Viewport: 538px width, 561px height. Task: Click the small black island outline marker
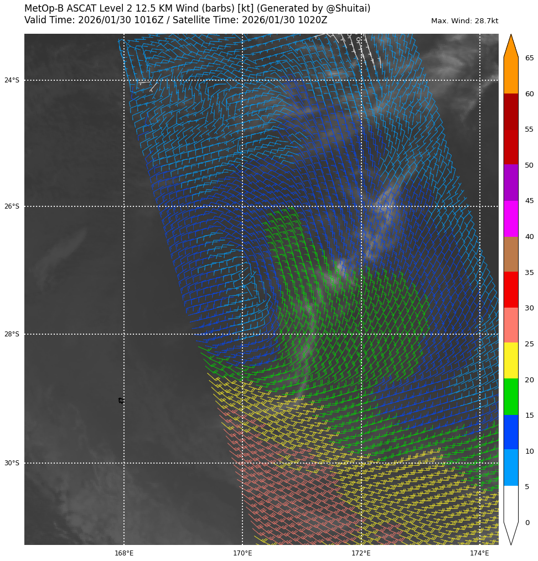pos(121,401)
